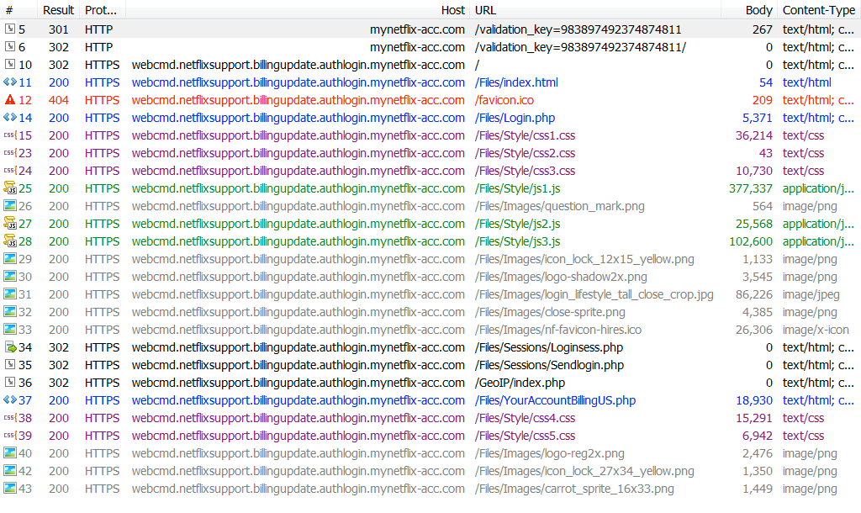Click the body size 86,226
Viewport: 861px width, 513px height.
pos(754,294)
